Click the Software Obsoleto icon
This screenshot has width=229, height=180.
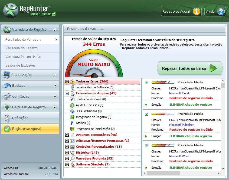coord(73,165)
